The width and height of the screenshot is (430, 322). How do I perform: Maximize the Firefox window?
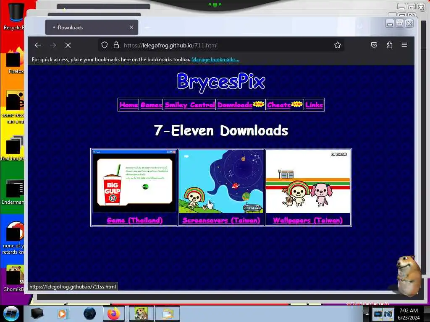[400, 23]
